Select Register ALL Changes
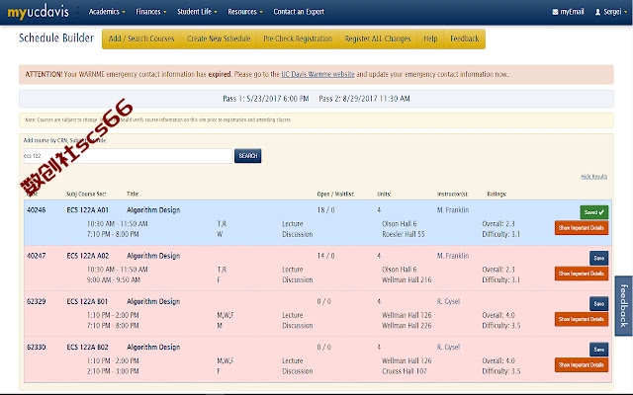This screenshot has width=633, height=395. (378, 39)
